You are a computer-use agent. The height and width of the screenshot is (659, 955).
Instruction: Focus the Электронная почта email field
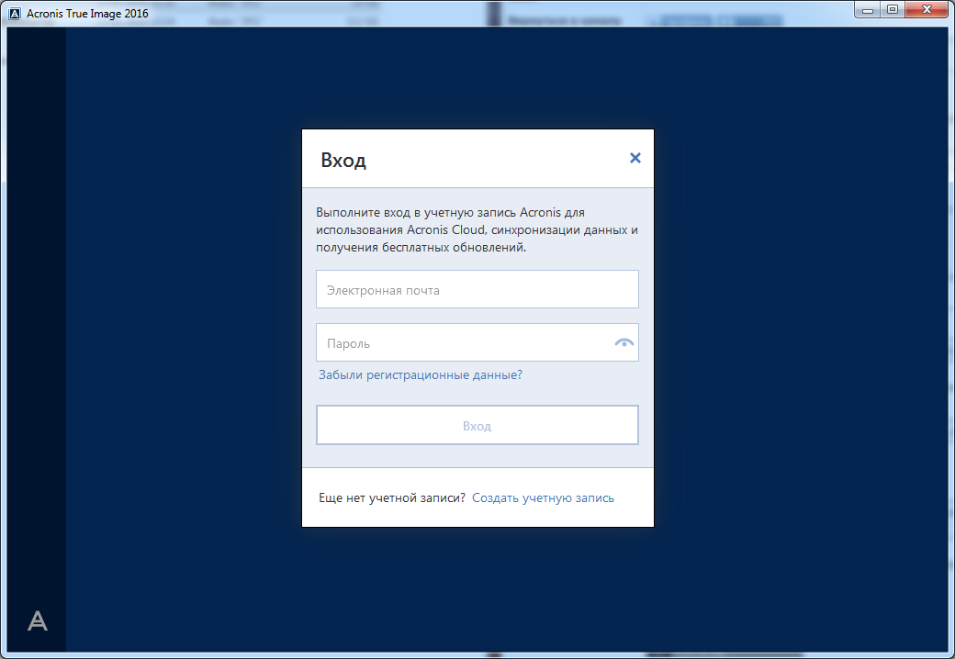[x=477, y=290]
